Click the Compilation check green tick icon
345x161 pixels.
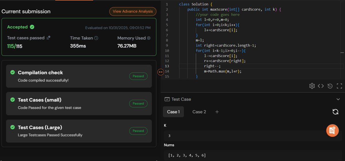click(12, 72)
